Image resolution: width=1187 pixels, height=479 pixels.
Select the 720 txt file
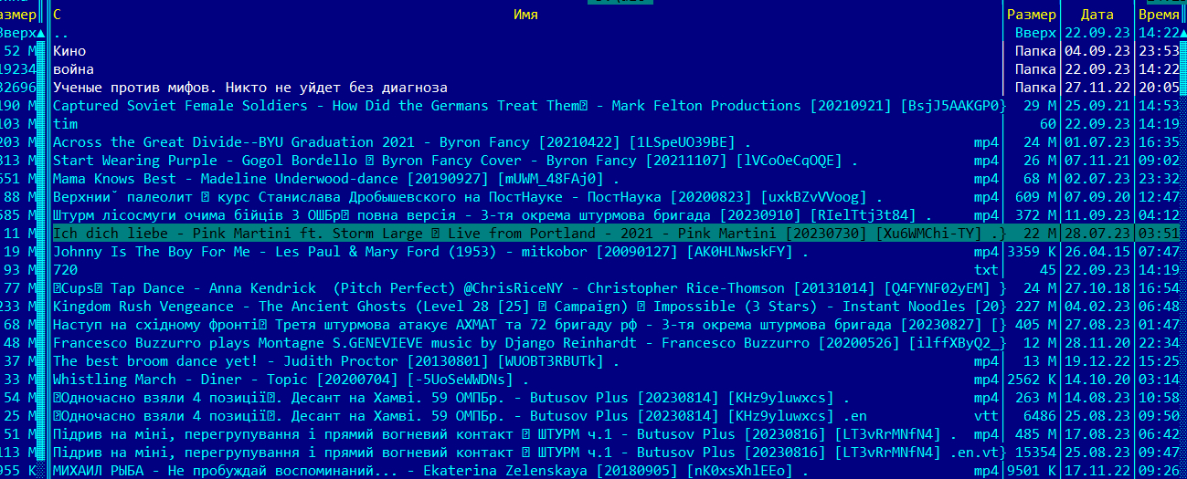point(65,270)
